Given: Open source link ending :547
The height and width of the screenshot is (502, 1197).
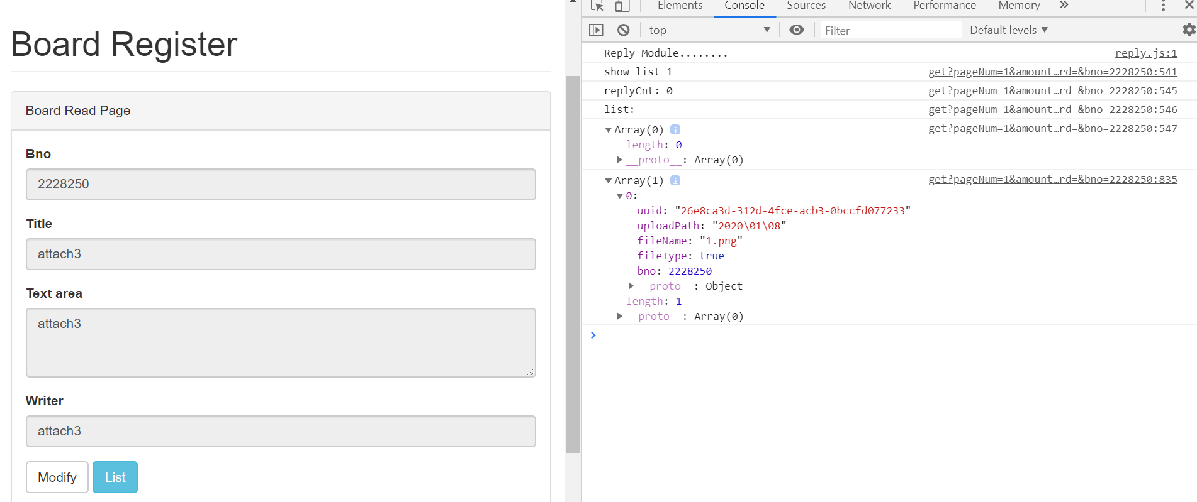Looking at the screenshot, I should (1053, 128).
